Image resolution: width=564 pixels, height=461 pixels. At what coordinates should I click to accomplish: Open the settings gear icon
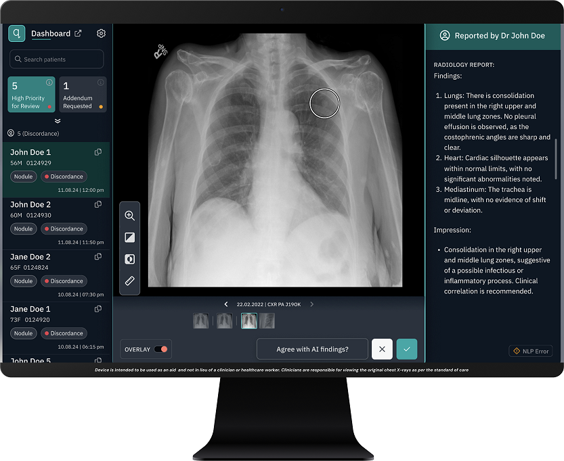(x=101, y=34)
